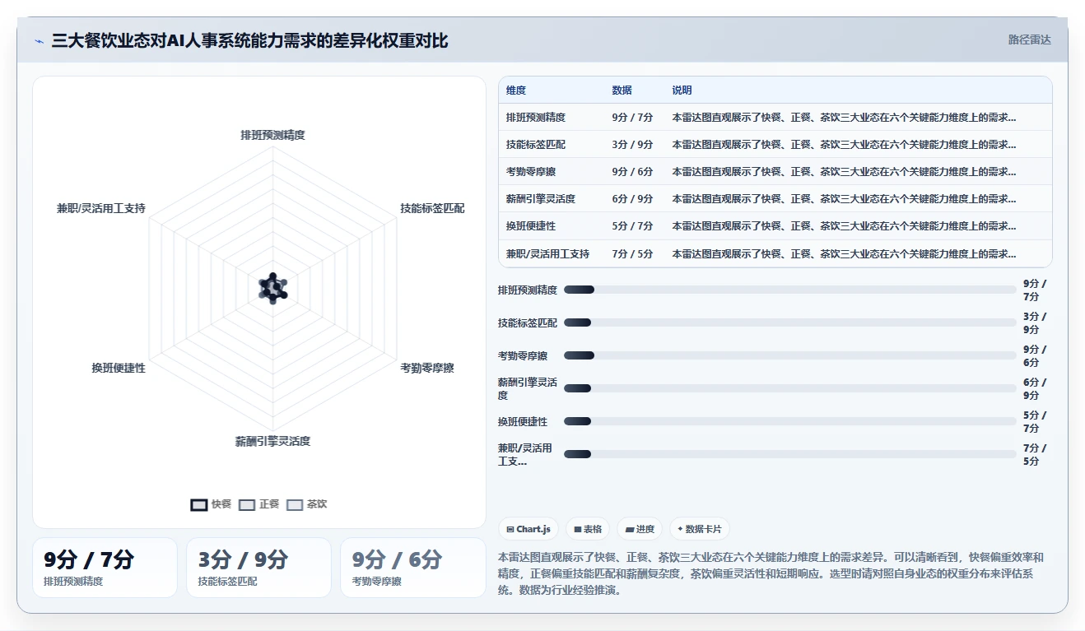This screenshot has width=1085, height=631.
Task: Open the 9分 / 7分 排班预测精度 card
Action: [x=105, y=568]
